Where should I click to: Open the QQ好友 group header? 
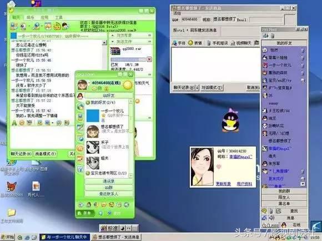click(108, 96)
